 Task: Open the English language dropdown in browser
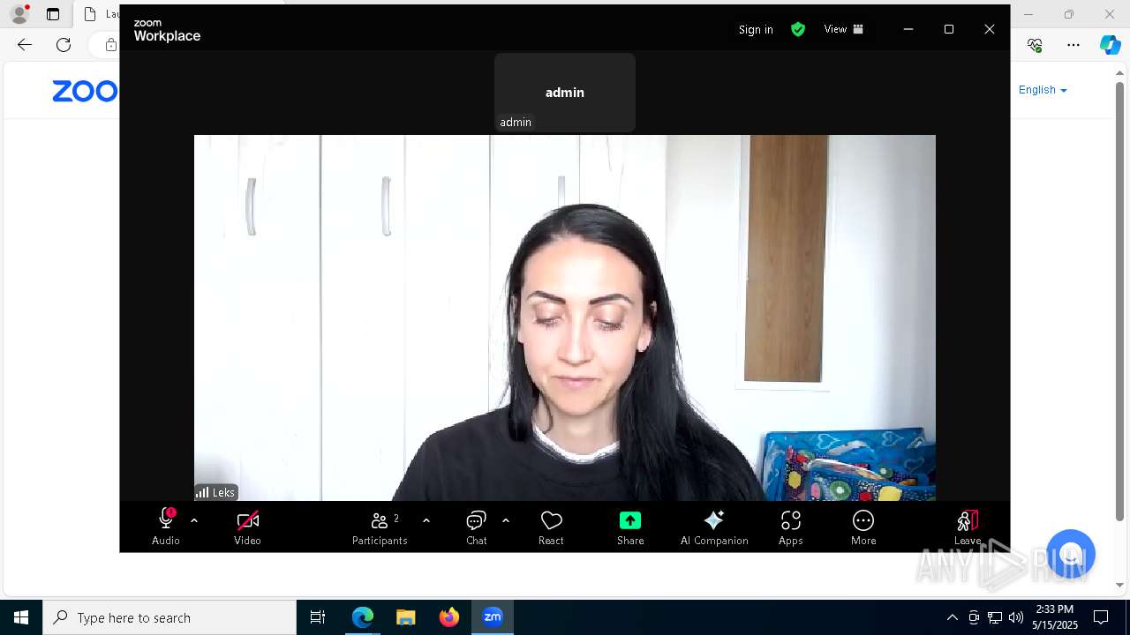pos(1043,90)
